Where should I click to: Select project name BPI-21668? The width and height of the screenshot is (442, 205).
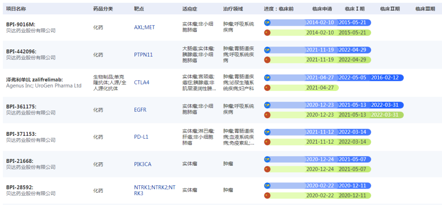click(20, 161)
